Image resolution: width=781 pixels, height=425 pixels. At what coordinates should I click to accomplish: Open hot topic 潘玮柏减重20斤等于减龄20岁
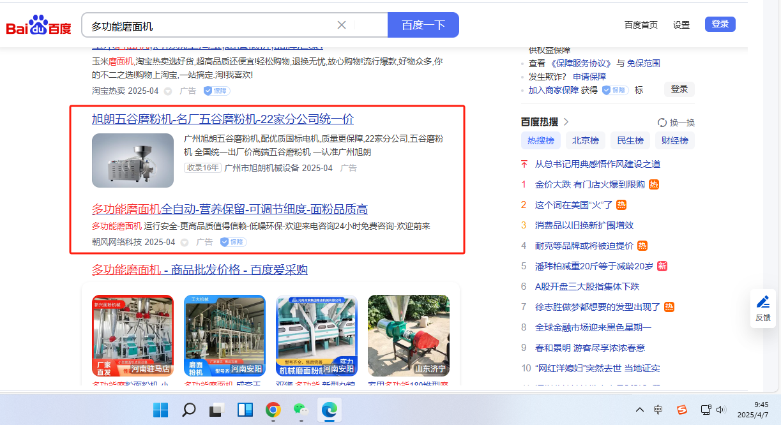point(595,266)
